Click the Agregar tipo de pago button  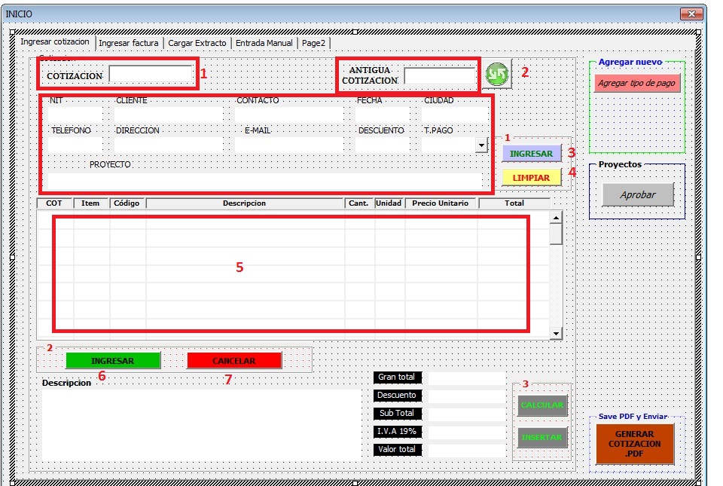(637, 84)
